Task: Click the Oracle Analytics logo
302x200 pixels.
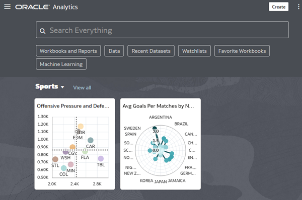Action: 46,7
